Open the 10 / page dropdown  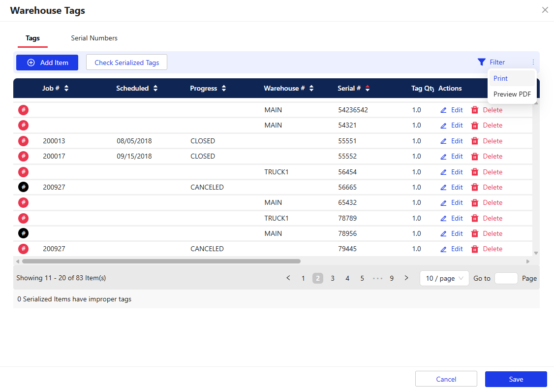pyautogui.click(x=444, y=278)
